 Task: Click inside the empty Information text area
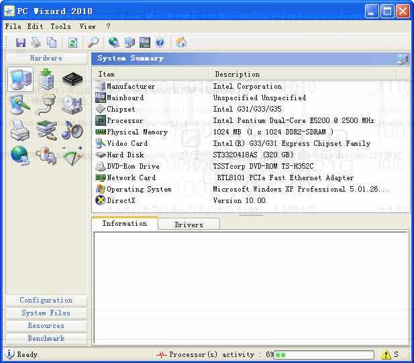click(251, 288)
